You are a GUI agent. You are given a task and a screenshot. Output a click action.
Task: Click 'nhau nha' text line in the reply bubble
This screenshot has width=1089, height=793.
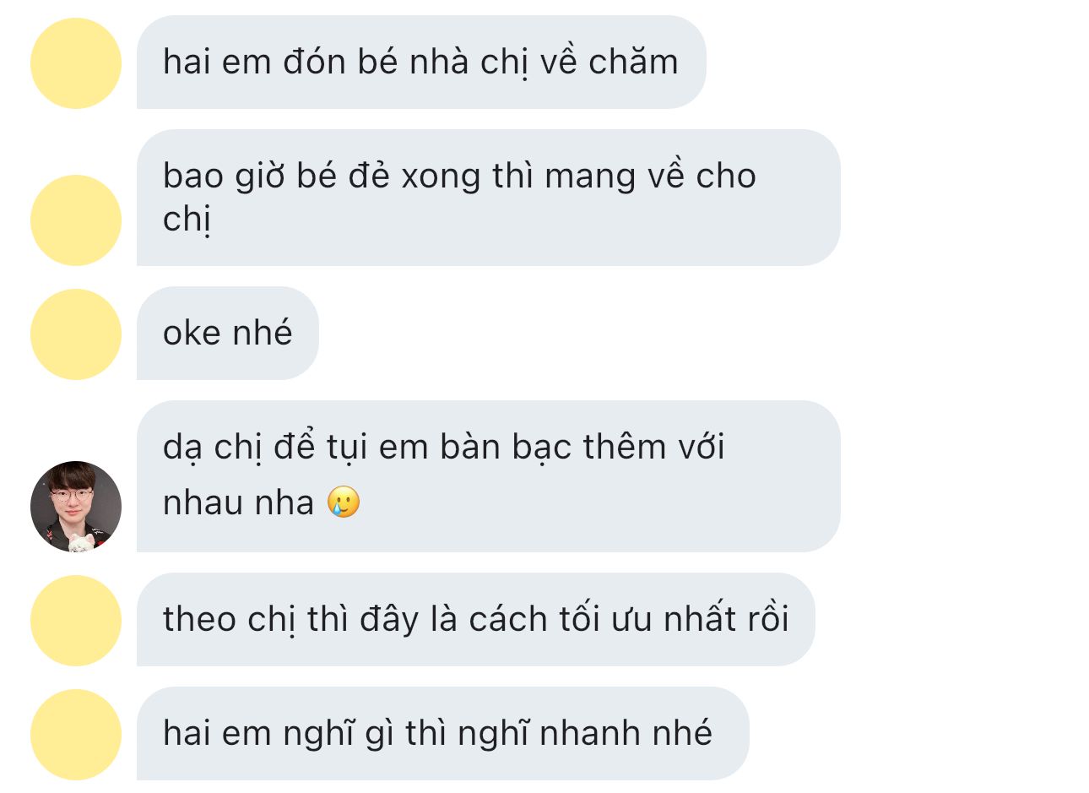(x=238, y=502)
